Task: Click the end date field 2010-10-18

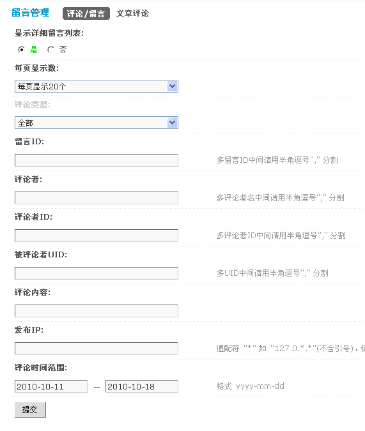Action: pos(142,386)
